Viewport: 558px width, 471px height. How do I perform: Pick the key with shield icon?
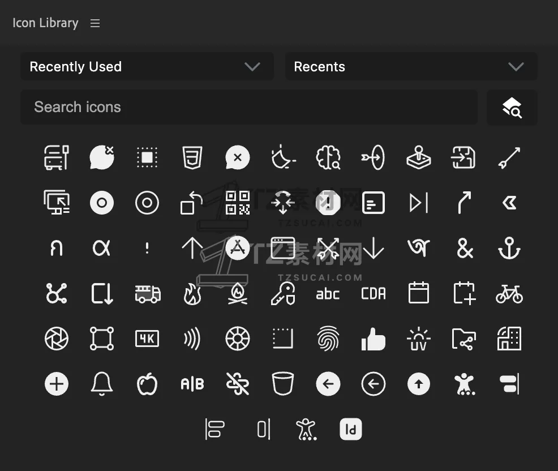(283, 294)
